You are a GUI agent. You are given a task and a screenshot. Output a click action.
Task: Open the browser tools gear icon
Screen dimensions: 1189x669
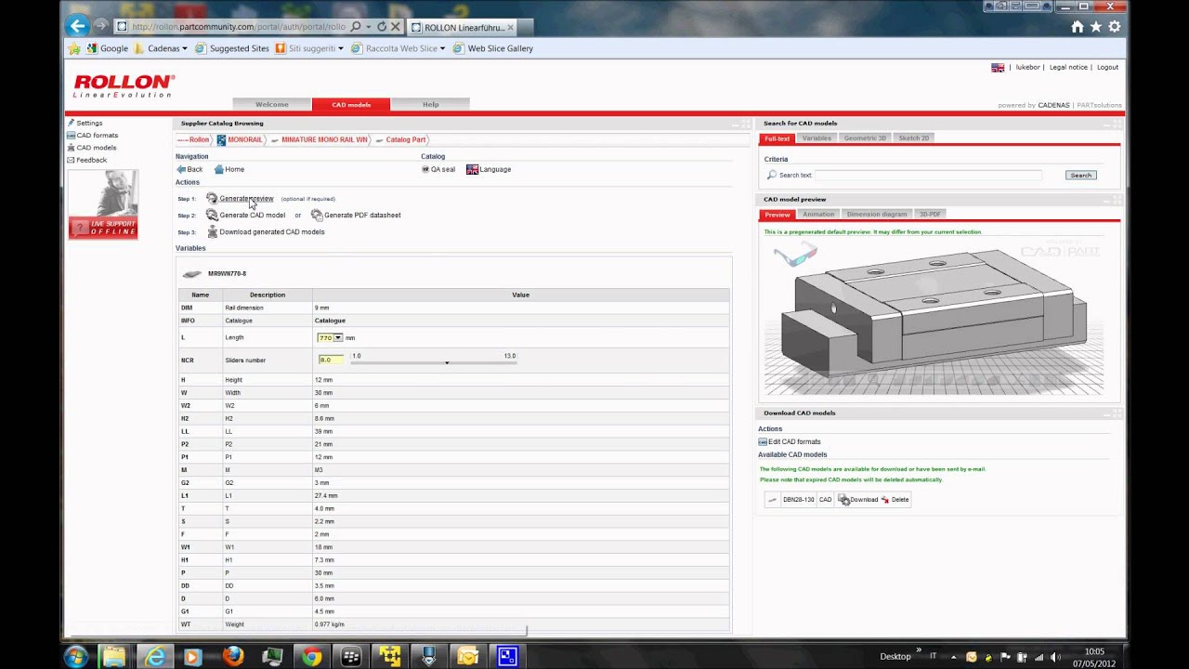pos(1115,27)
